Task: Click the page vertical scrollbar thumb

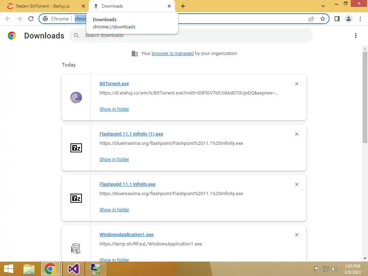Action: click(365, 97)
